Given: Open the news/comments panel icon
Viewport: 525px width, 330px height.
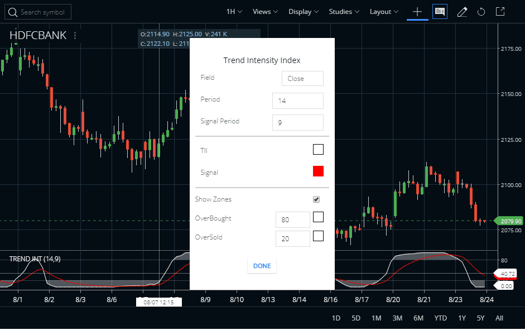Looking at the screenshot, I should (x=440, y=11).
